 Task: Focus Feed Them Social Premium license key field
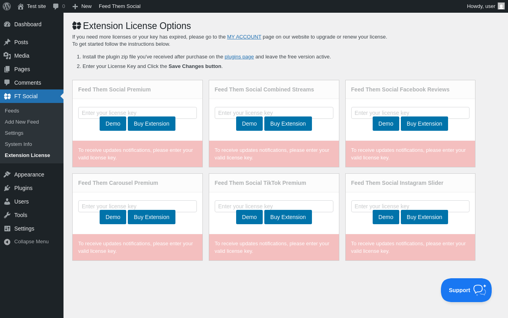coord(137,112)
